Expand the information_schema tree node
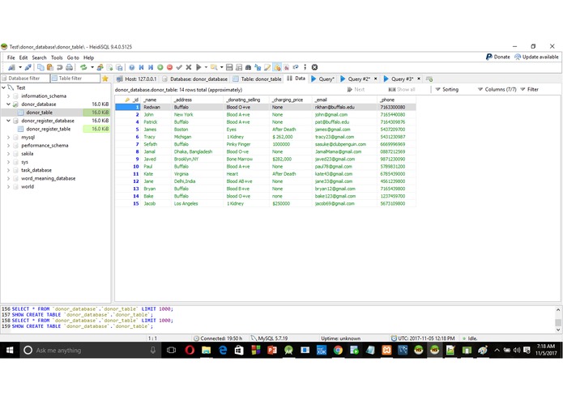The height and width of the screenshot is (400, 563). pyautogui.click(x=9, y=96)
